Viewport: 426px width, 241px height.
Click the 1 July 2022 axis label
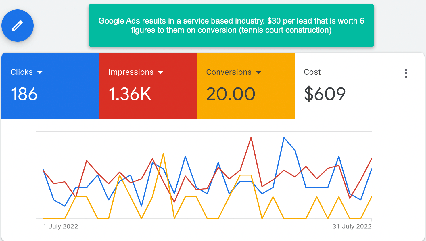pyautogui.click(x=61, y=226)
